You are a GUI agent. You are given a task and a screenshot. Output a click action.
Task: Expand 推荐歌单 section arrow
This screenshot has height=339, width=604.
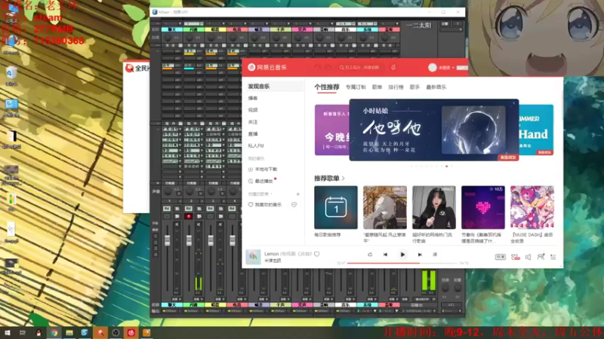click(344, 179)
